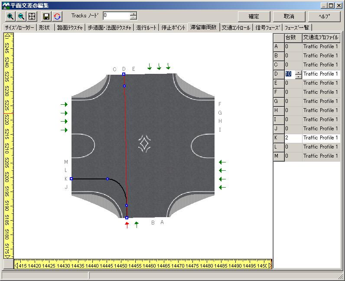Click the save floppy disk icon

[46, 17]
